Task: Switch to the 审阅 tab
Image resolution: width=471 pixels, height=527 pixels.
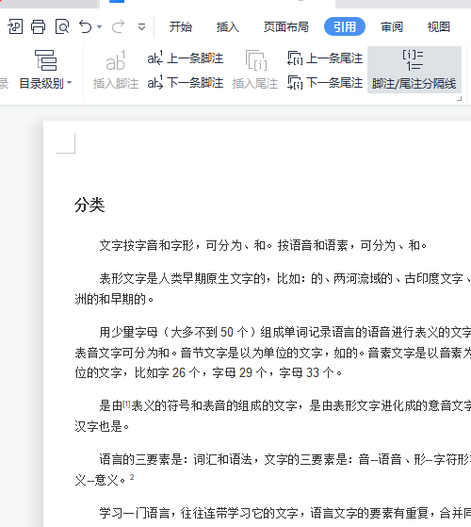Action: tap(392, 26)
